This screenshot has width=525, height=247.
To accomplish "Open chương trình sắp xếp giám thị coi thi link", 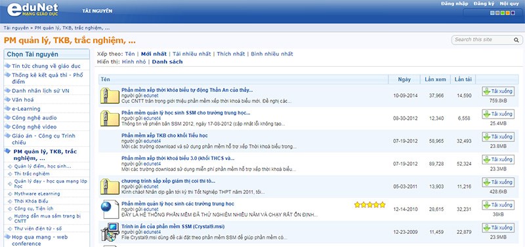I will [x=168, y=181].
